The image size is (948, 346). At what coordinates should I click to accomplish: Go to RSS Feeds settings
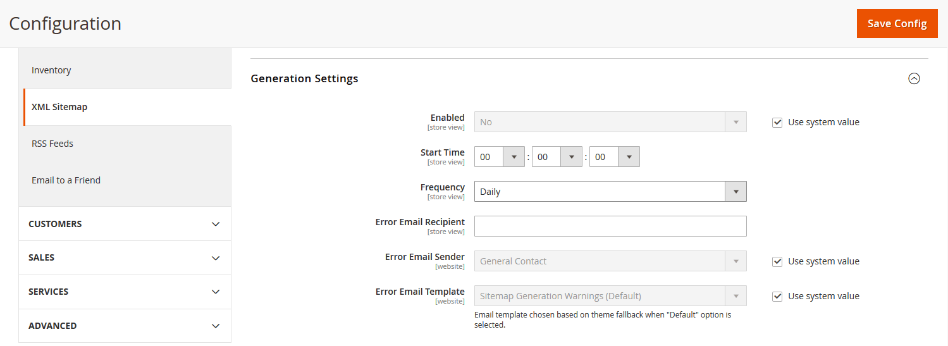[x=52, y=144]
